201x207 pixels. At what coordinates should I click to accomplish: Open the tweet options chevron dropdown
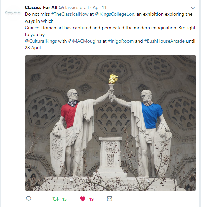coord(193,8)
